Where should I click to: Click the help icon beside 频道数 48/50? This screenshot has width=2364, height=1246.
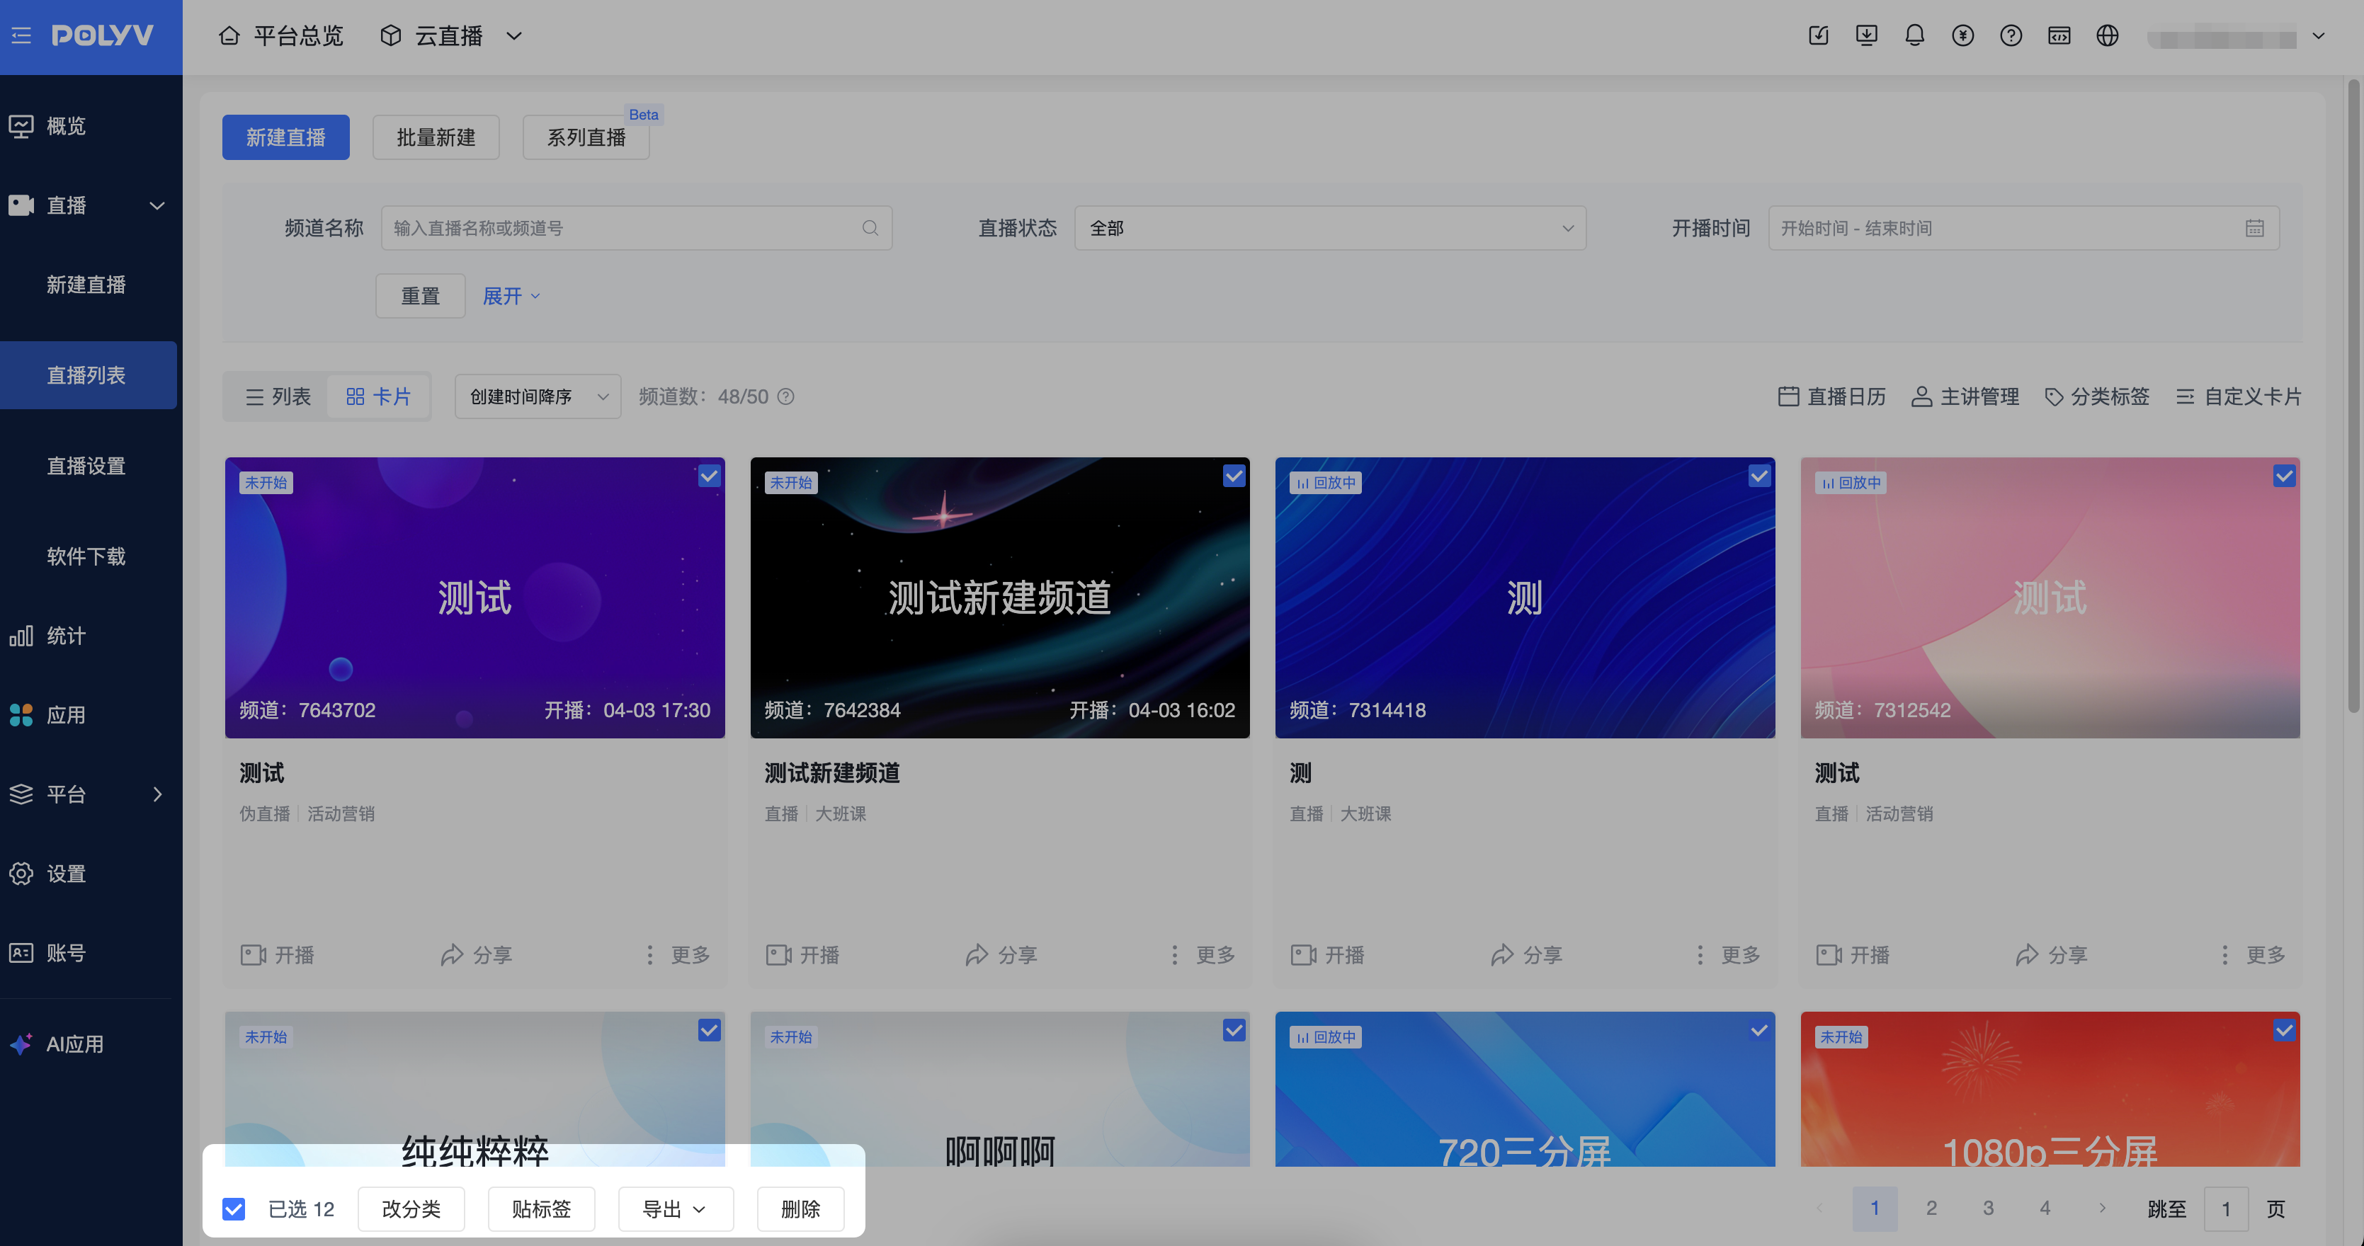pyautogui.click(x=785, y=396)
